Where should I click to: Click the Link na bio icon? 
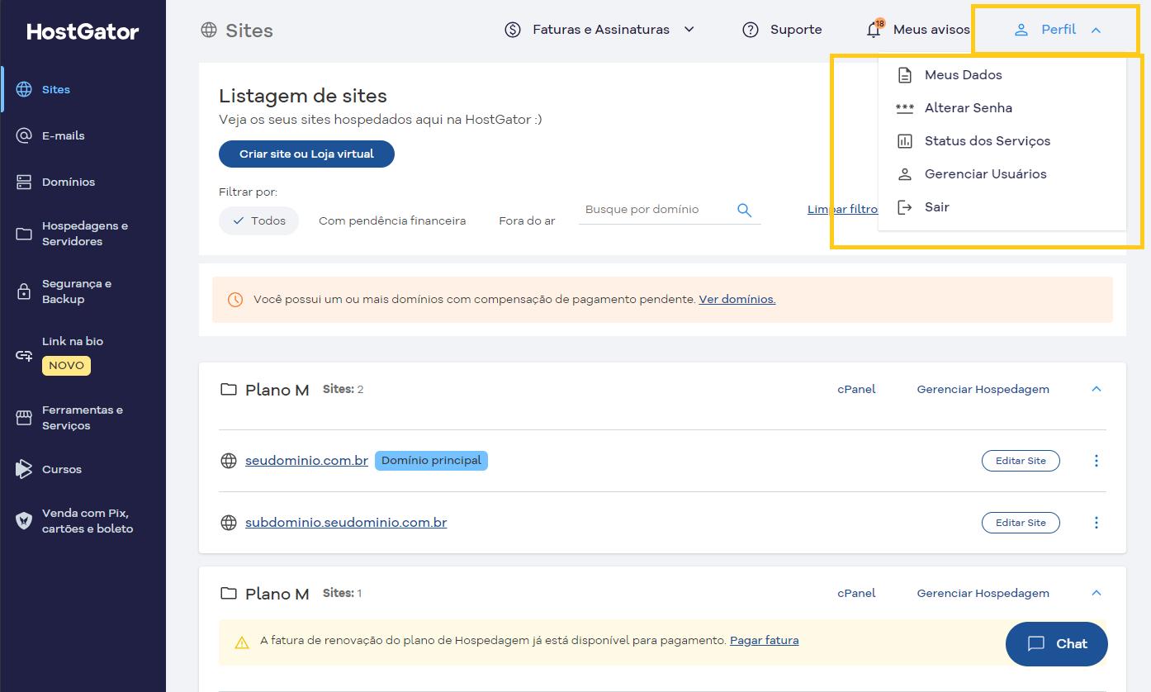coord(24,355)
